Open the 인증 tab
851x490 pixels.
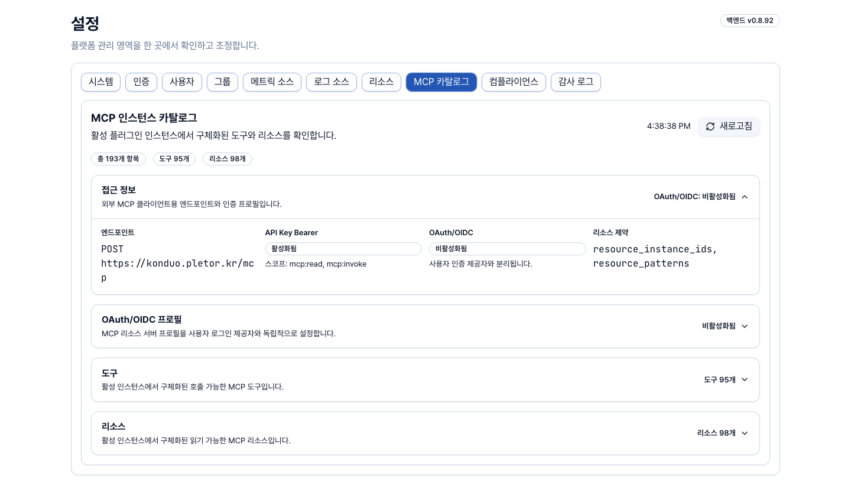(x=141, y=82)
